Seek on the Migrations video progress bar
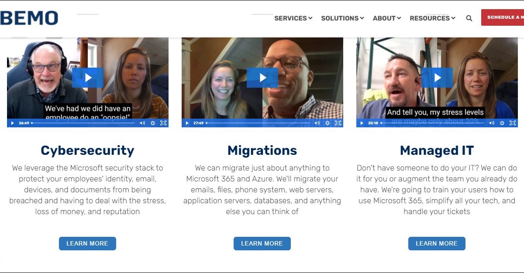The width and height of the screenshot is (524, 273). tap(258, 123)
